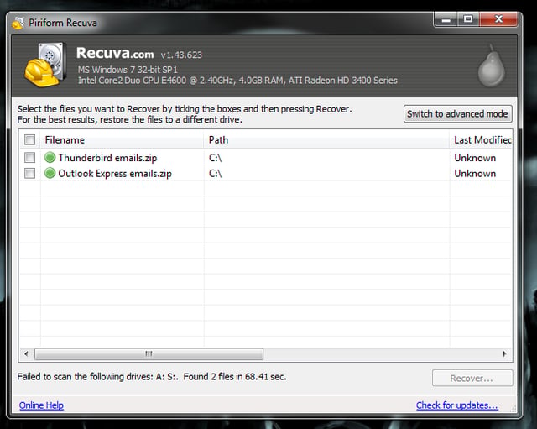Sort by the Path column header
This screenshot has width=537, height=429.
326,140
